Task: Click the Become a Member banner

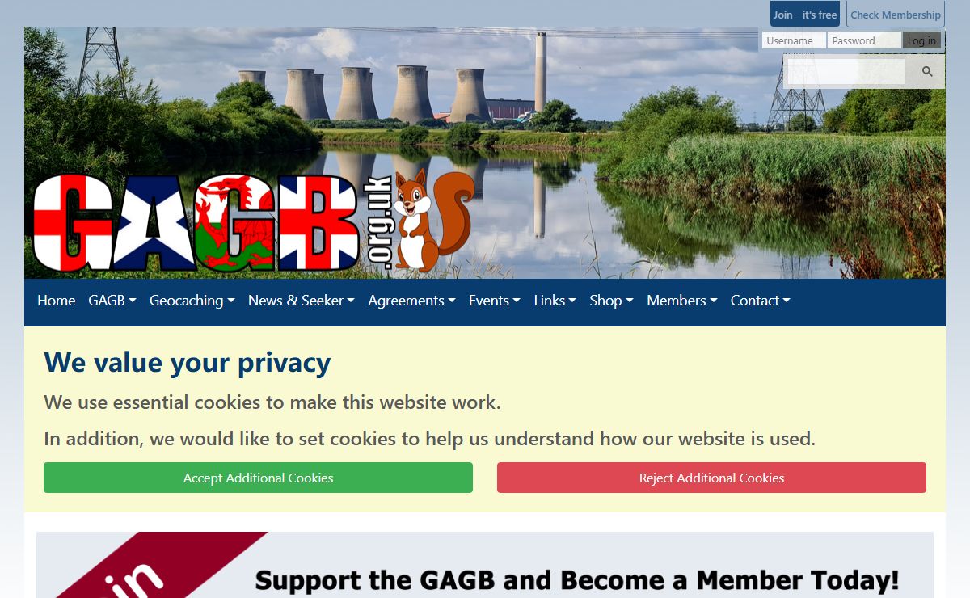Action: (485, 565)
